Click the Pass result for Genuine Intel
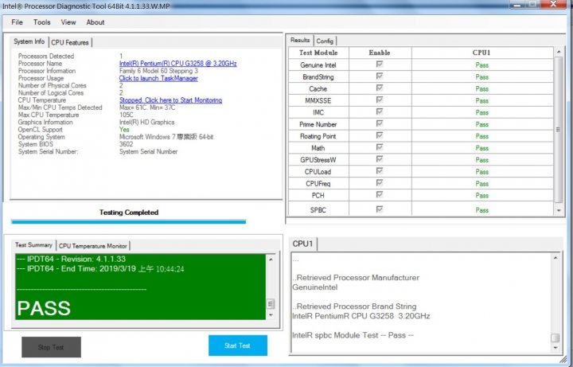573x367 pixels. click(x=482, y=65)
